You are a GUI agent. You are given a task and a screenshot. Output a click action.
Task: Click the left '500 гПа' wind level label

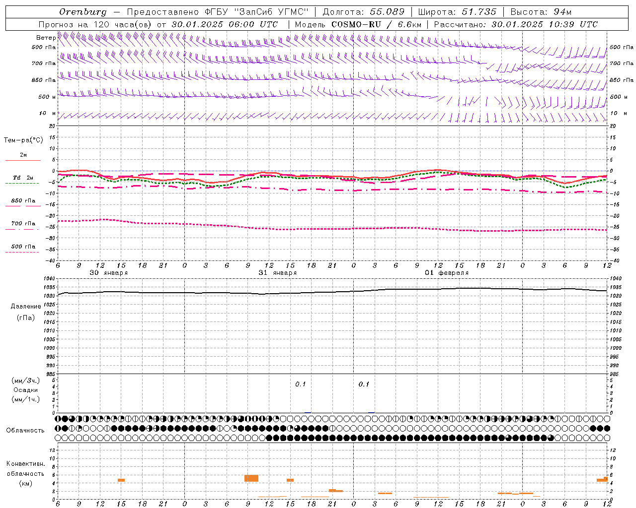tap(44, 47)
